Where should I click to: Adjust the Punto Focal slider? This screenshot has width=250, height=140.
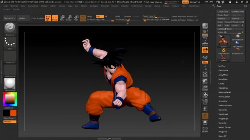tap(156, 16)
